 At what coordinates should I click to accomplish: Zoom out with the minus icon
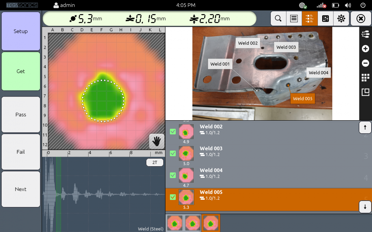click(x=365, y=63)
